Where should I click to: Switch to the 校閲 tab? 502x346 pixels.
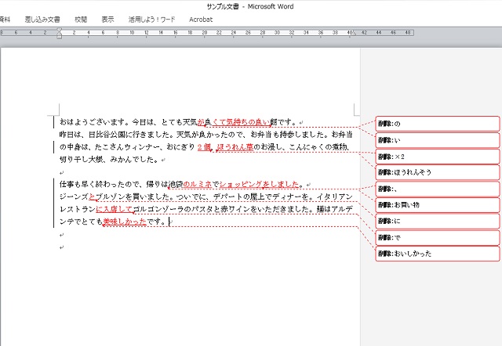click(81, 18)
